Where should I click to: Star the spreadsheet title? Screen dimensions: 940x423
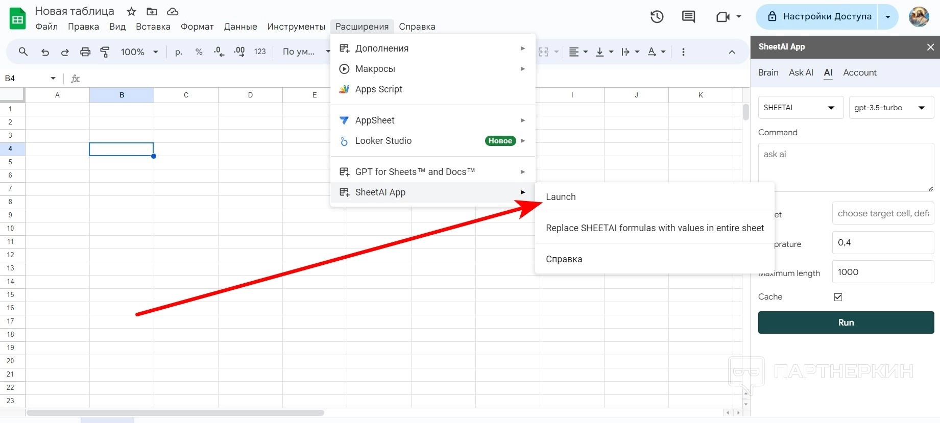[131, 11]
